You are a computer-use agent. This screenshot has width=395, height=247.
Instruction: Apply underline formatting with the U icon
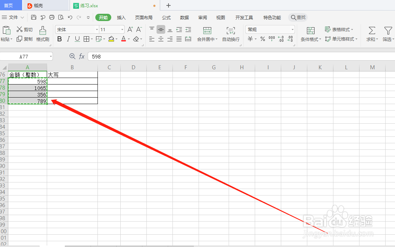tap(76, 39)
